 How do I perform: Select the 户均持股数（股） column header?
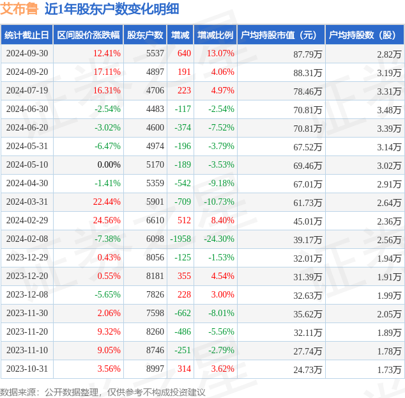(x=365, y=35)
